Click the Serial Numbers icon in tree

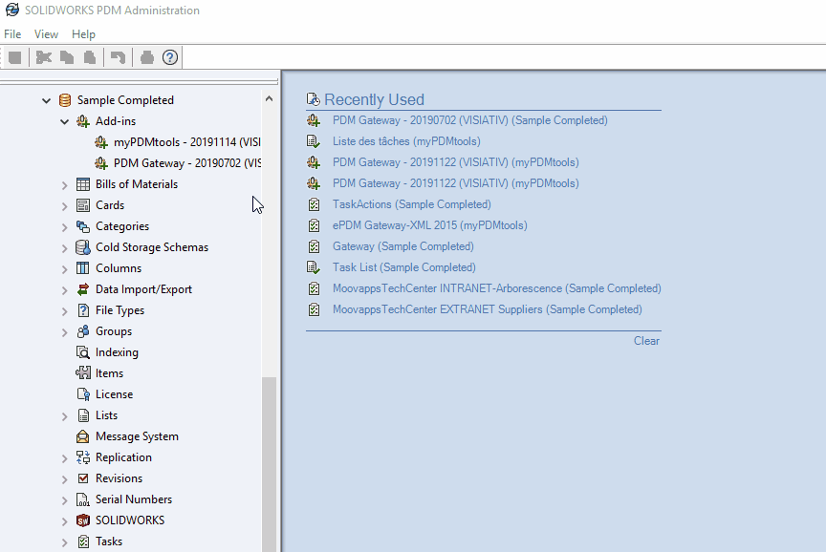point(83,499)
